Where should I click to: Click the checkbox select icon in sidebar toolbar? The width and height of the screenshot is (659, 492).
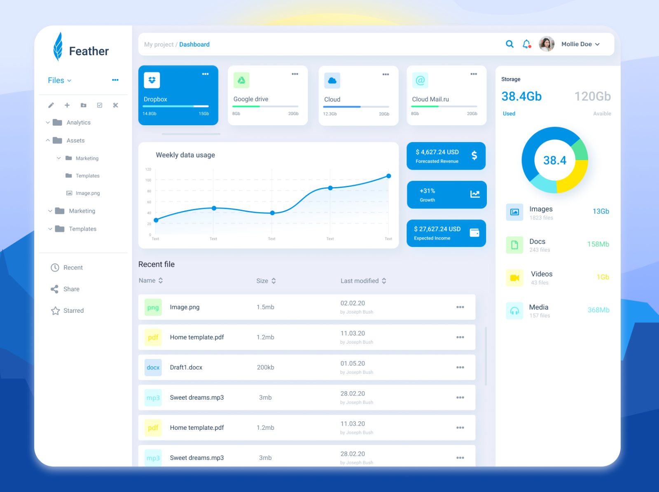point(99,105)
